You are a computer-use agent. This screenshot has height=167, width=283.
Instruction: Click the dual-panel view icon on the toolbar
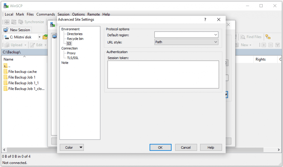point(6,22)
